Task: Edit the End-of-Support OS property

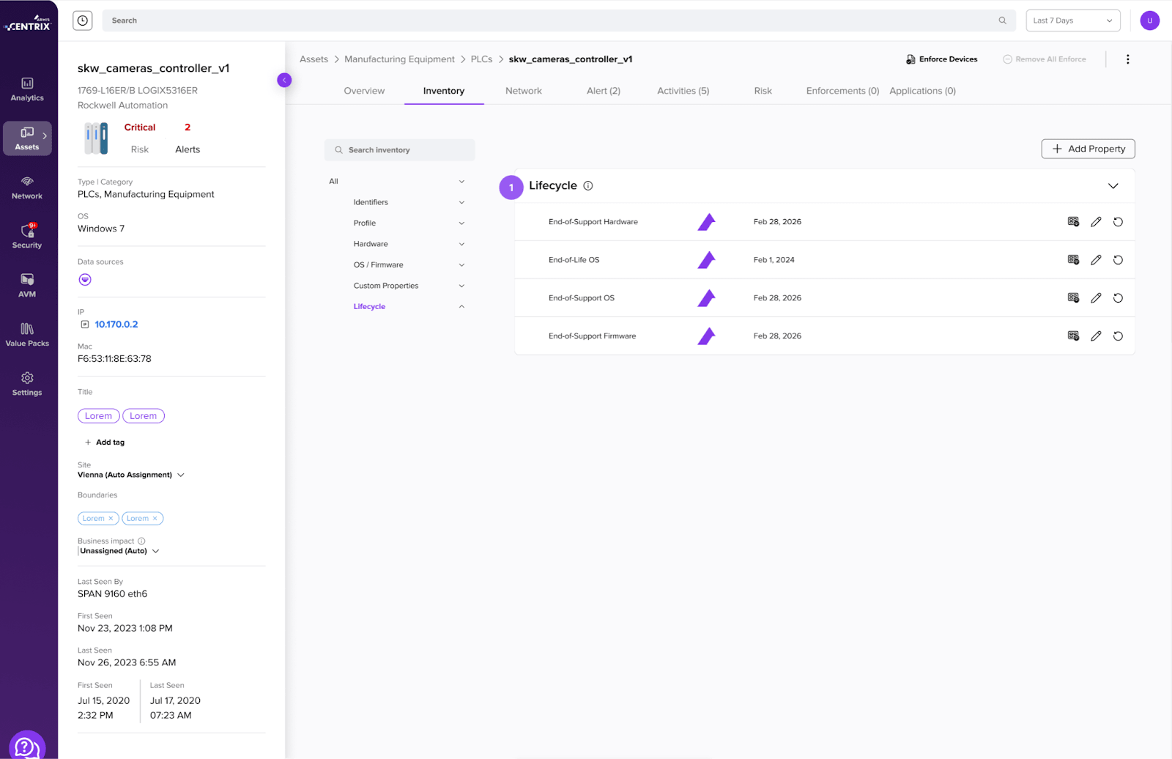Action: 1096,298
